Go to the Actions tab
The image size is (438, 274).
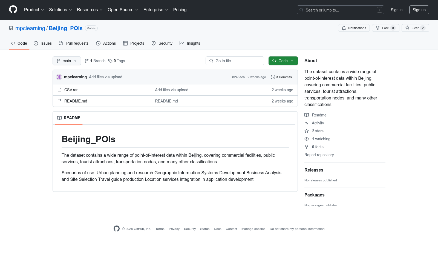pos(106,43)
